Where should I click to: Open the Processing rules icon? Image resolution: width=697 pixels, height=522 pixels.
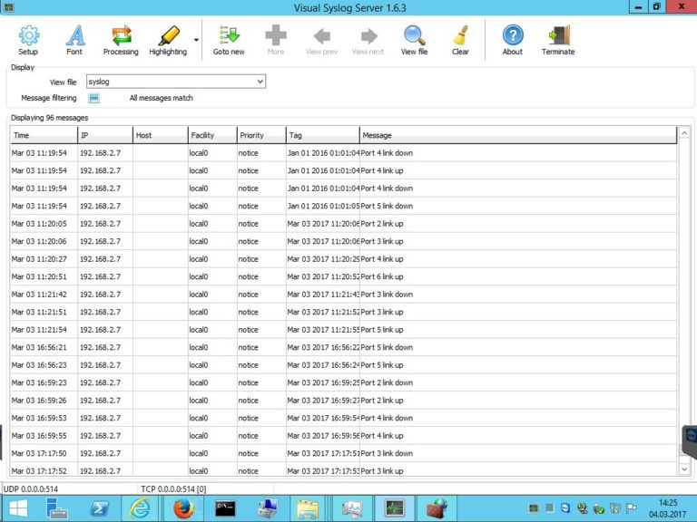click(x=121, y=36)
